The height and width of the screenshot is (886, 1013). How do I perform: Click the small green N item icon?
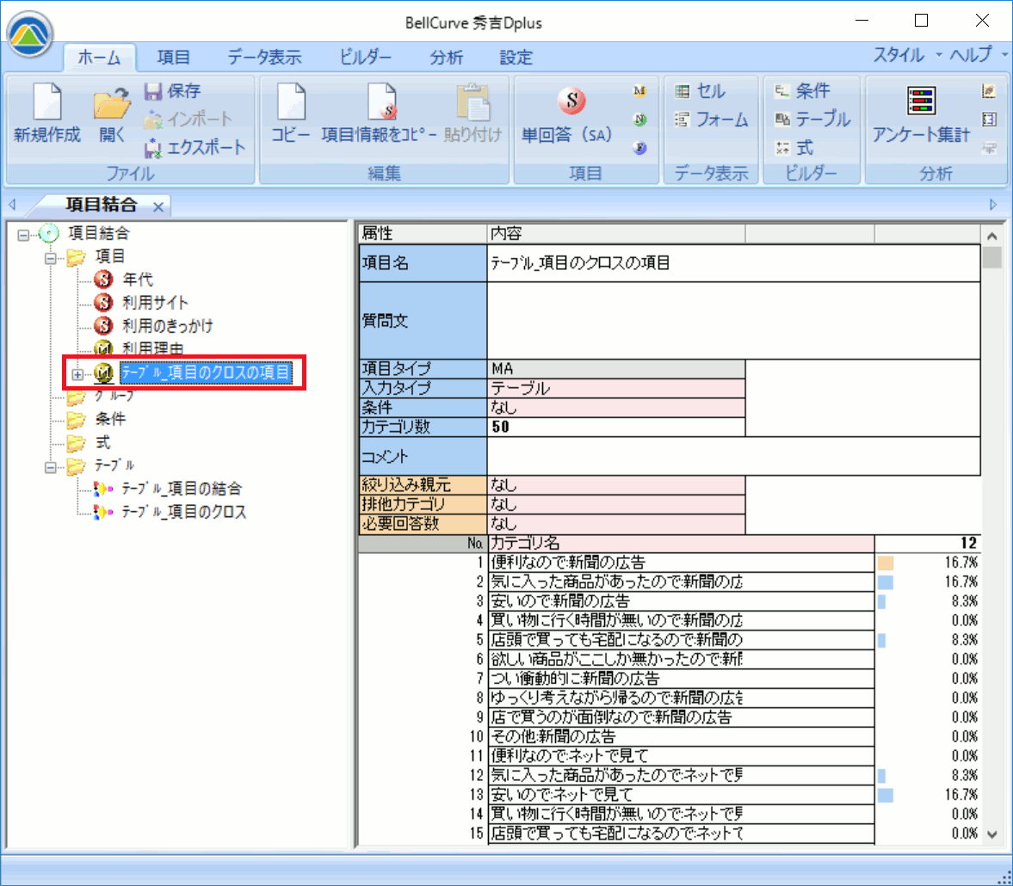(639, 120)
